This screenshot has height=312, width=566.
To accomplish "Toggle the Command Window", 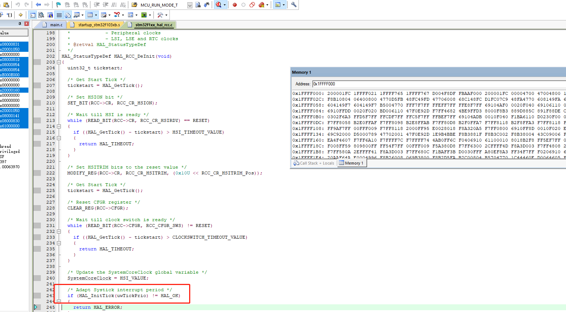I will [32, 15].
